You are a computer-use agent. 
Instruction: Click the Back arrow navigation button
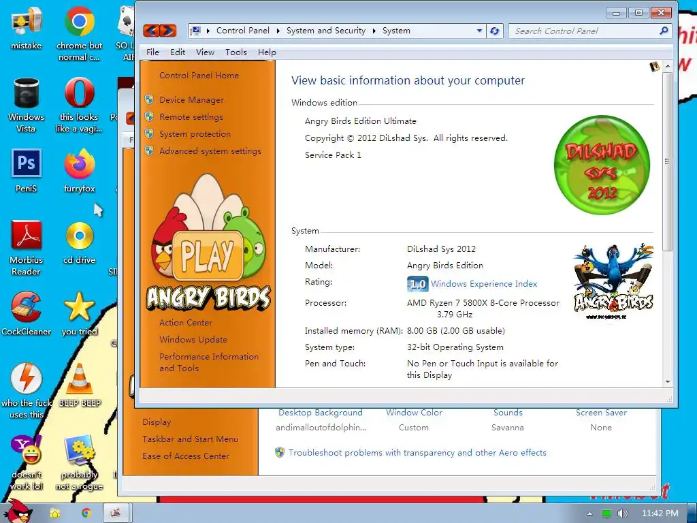pyautogui.click(x=152, y=31)
